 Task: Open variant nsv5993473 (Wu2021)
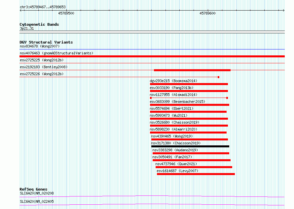(x=168, y=115)
